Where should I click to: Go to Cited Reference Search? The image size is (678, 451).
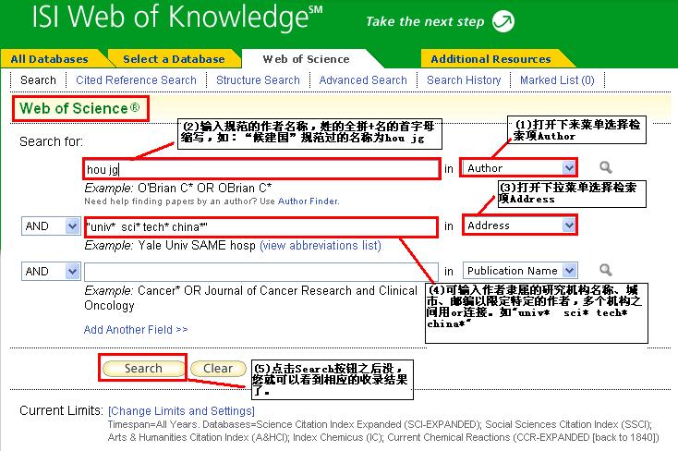[x=136, y=80]
